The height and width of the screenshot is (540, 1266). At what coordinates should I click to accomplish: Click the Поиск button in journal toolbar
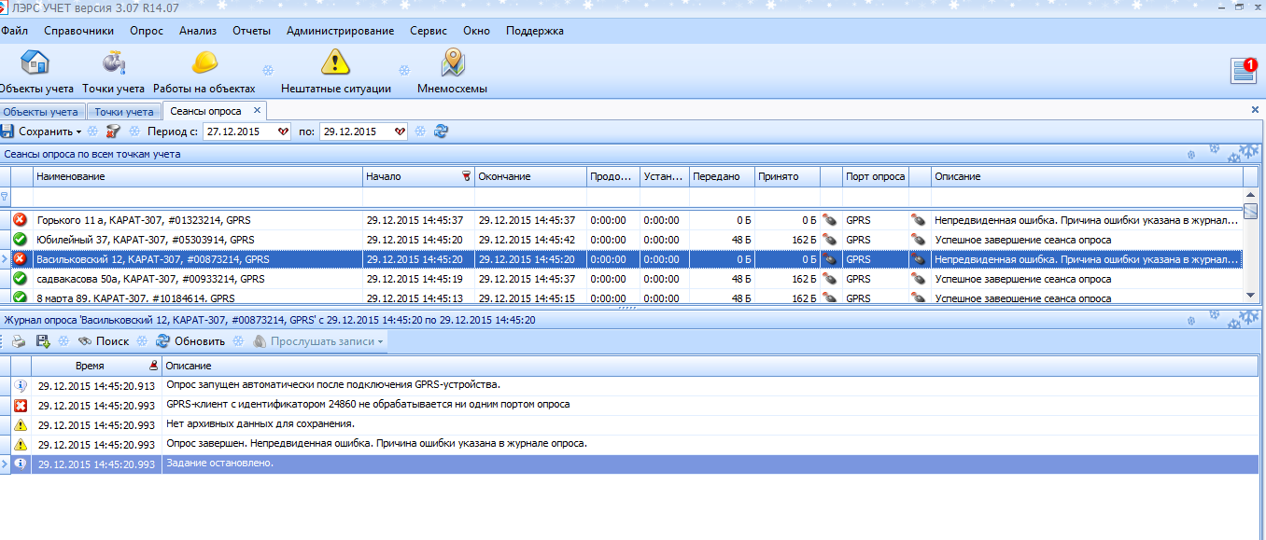pyautogui.click(x=104, y=341)
